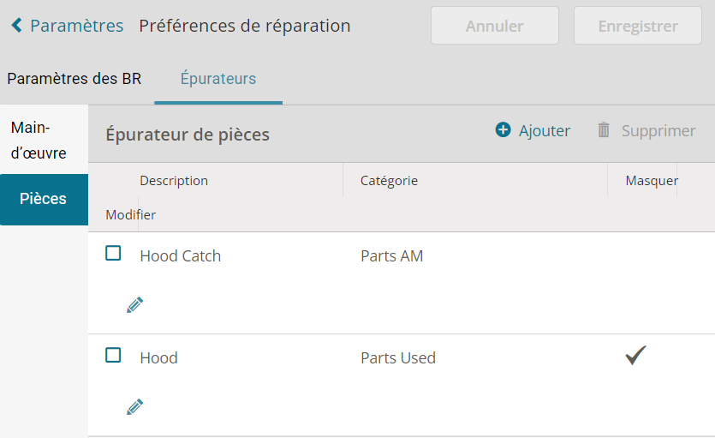Tick the Hood row checkbox
This screenshot has width=715, height=438.
(113, 355)
